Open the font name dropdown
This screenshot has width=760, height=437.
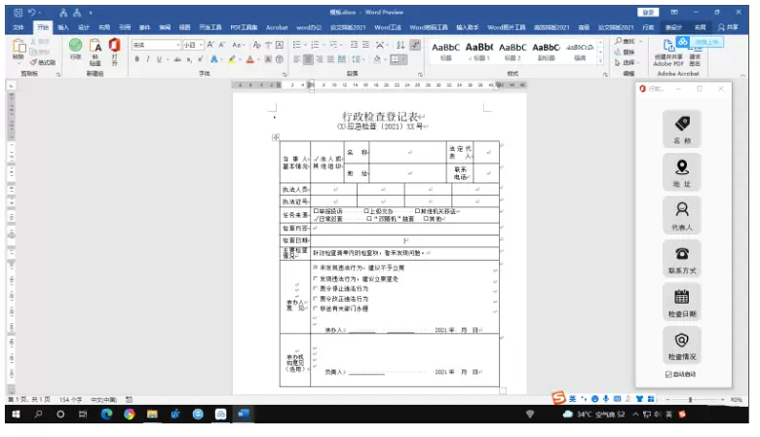178,45
